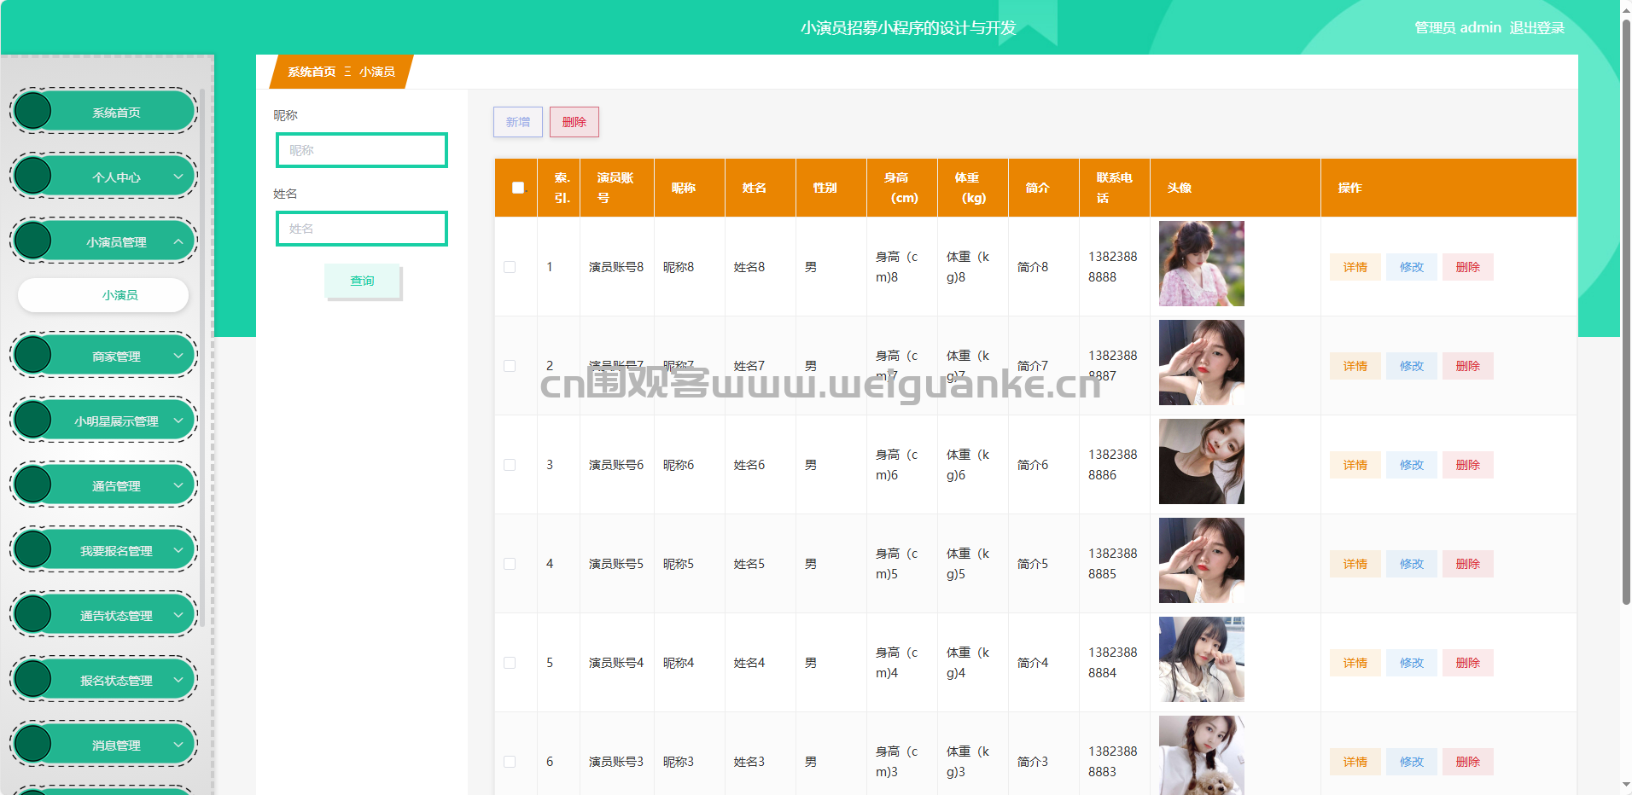Click the chevron beside 报名状态管理

pos(178,679)
